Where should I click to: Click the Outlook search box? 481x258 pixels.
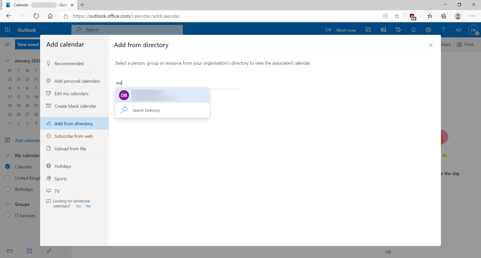(127, 30)
